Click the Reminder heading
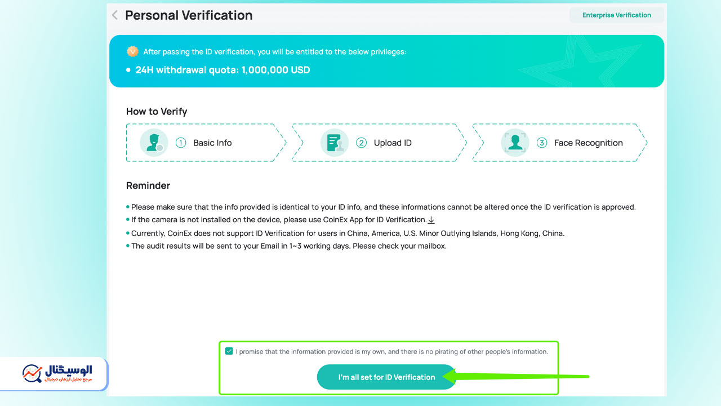The image size is (721, 406). [x=148, y=186]
